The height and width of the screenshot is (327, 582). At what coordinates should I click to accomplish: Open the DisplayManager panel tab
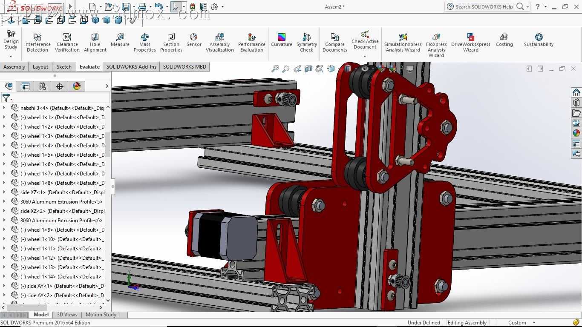tap(77, 86)
